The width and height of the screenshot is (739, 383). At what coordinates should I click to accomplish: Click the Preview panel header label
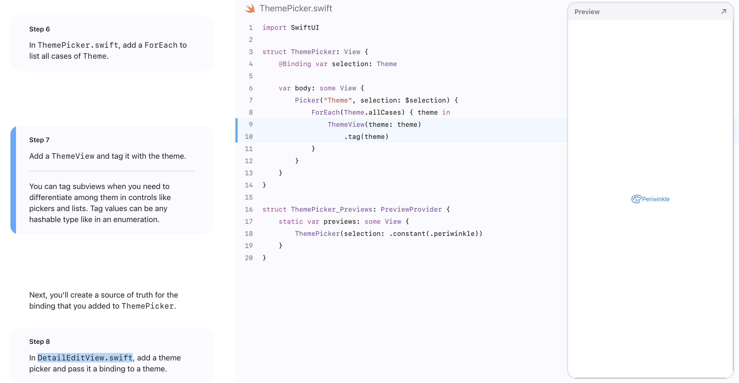coord(587,12)
